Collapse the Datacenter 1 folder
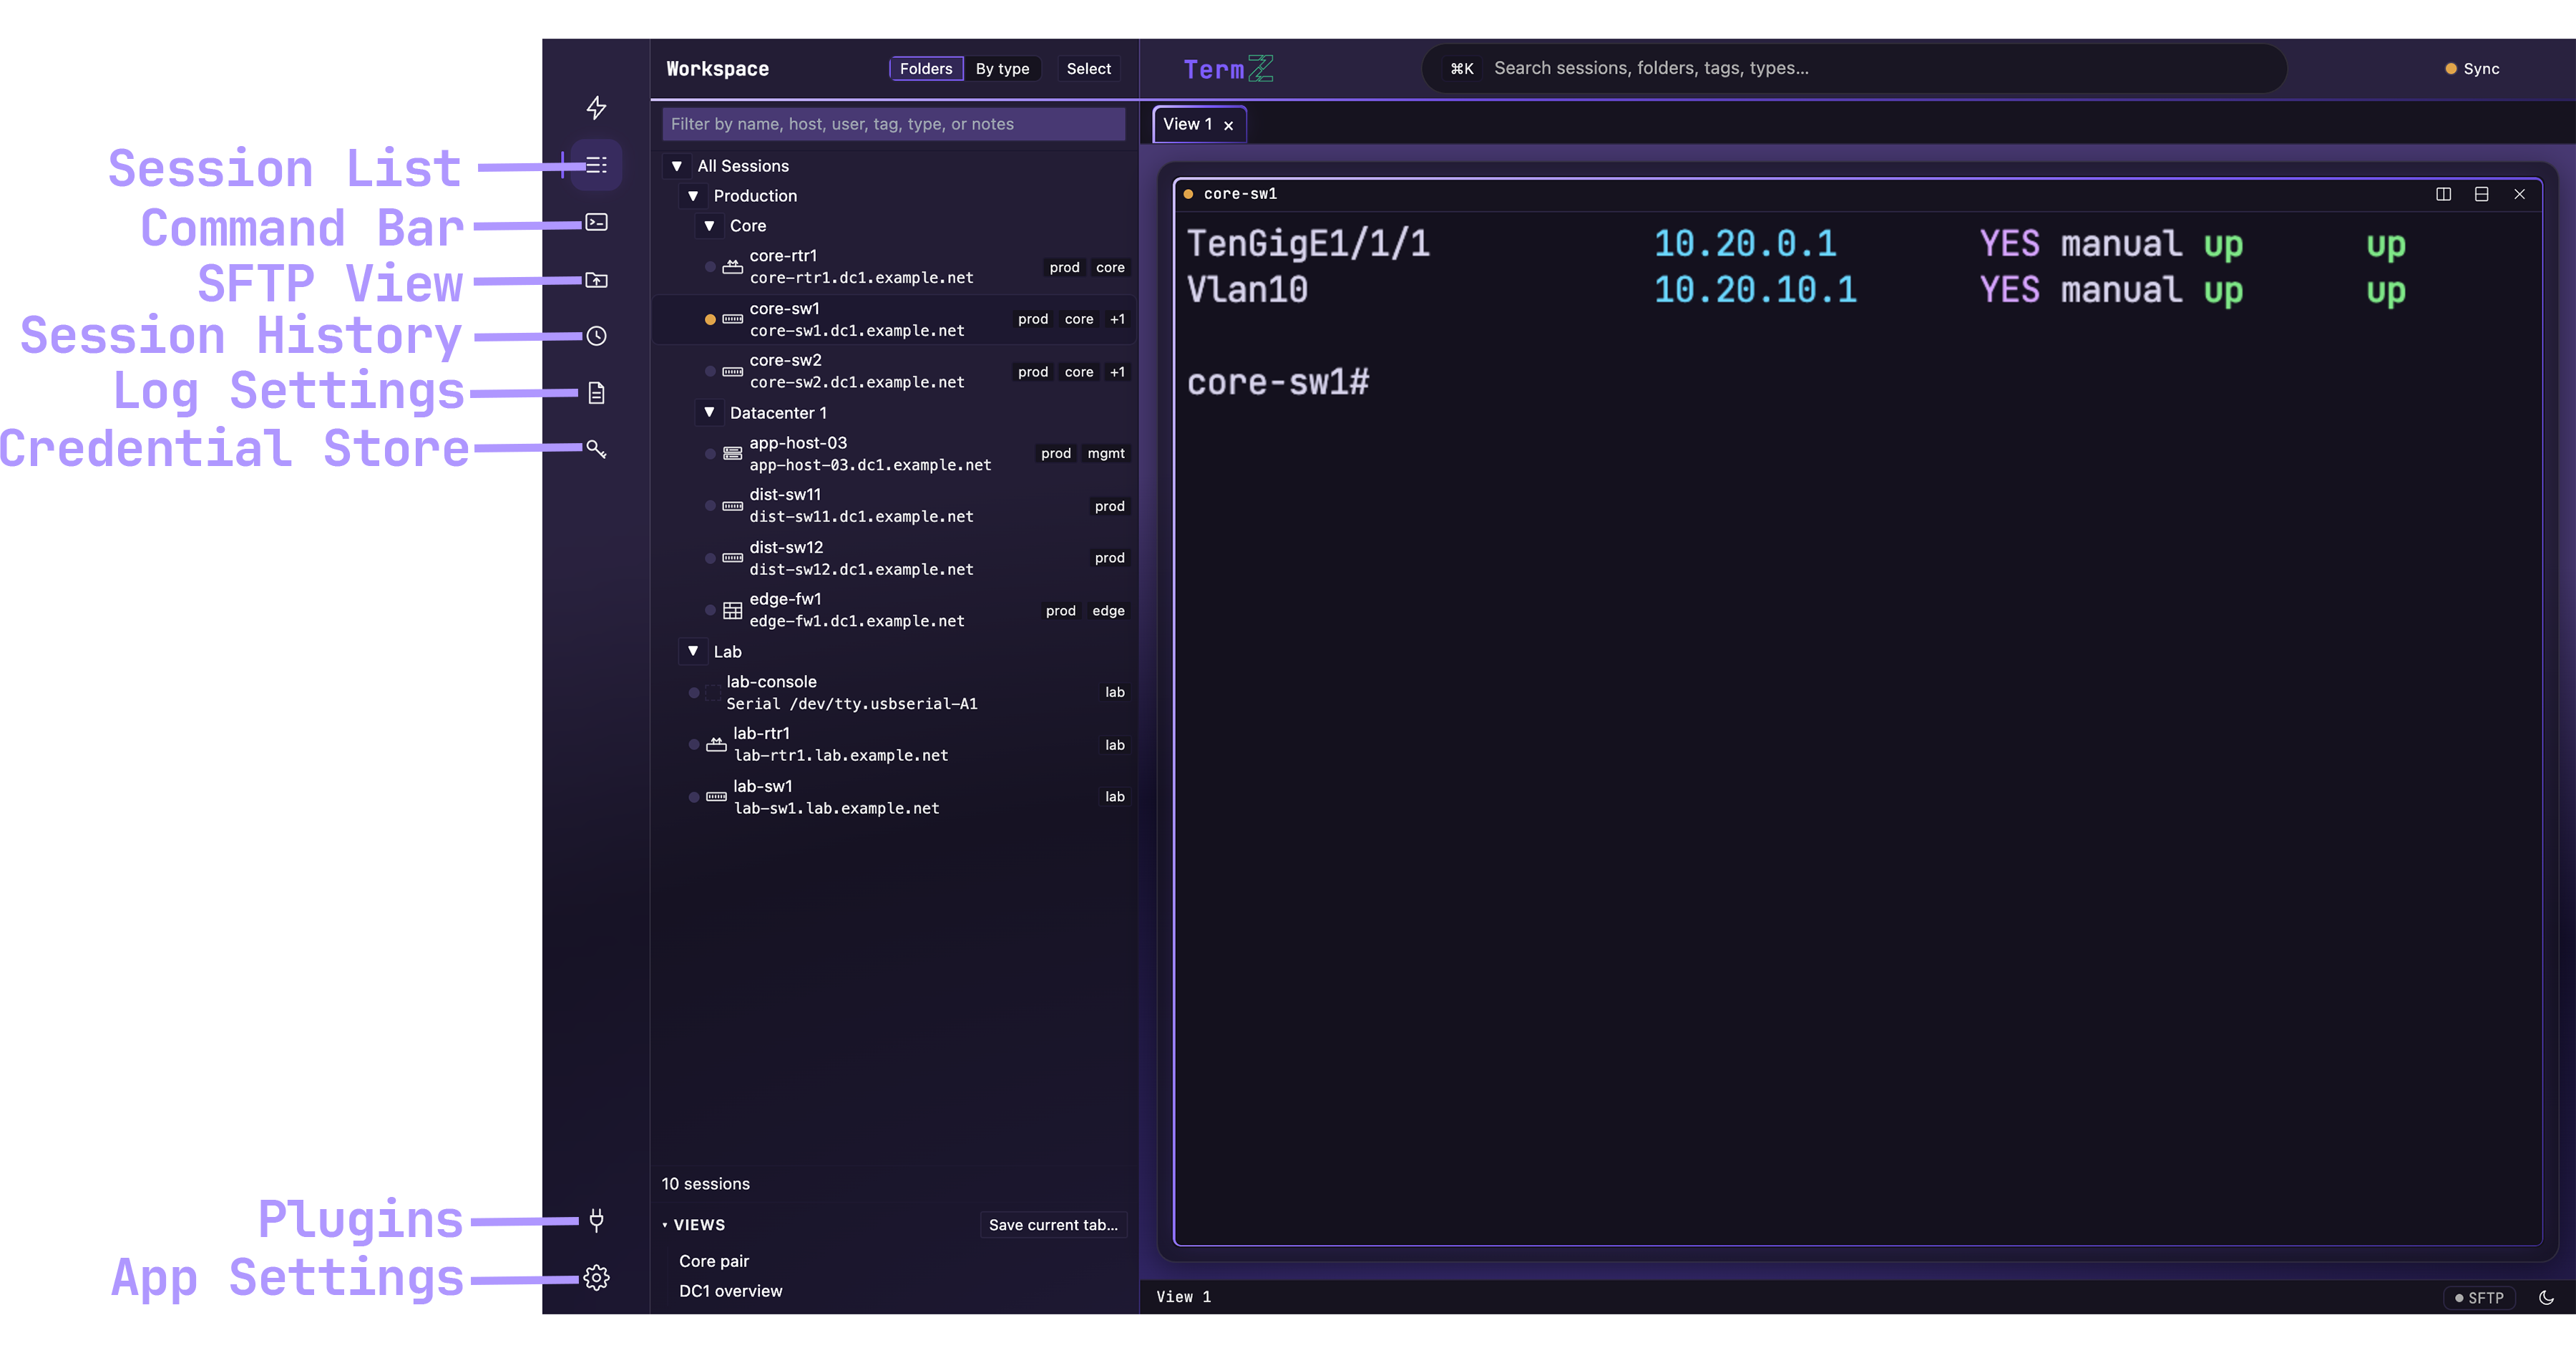Screen dimensions: 2576x1353 click(x=709, y=412)
